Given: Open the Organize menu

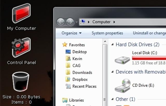Looking at the screenshot, I should click(72, 33).
